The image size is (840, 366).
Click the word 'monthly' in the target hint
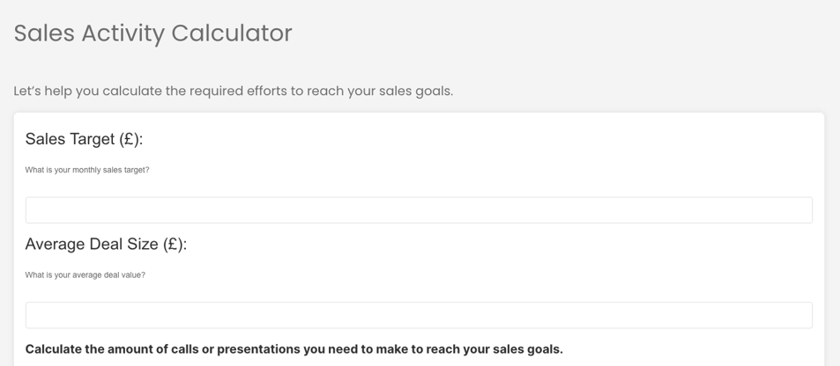[86, 170]
